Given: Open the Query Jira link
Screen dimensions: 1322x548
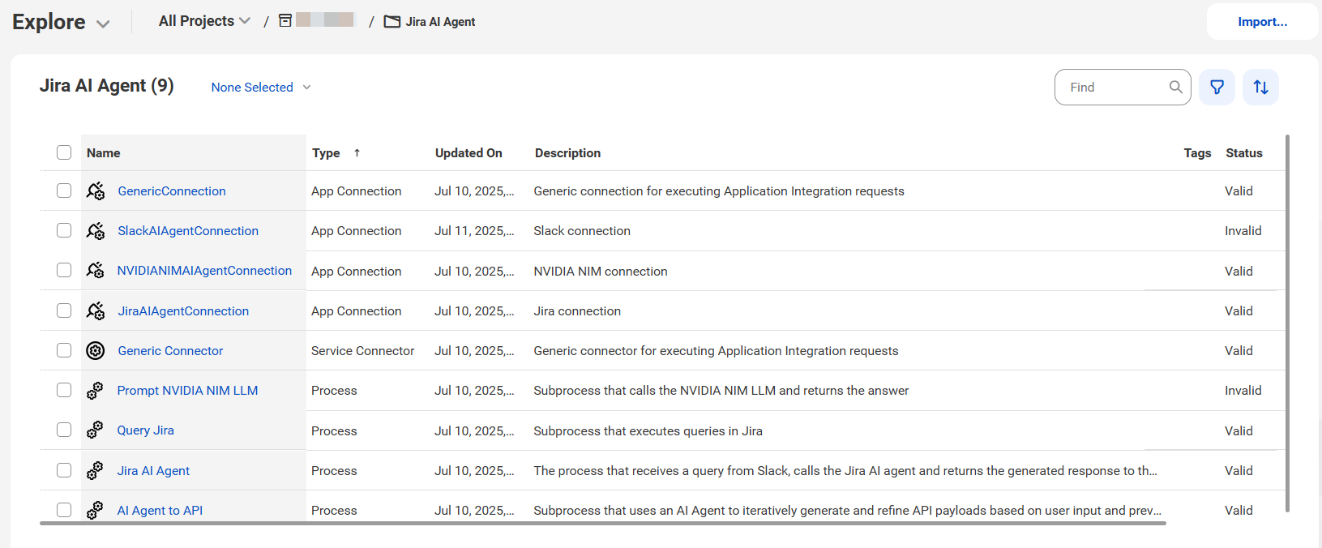Looking at the screenshot, I should coord(145,430).
